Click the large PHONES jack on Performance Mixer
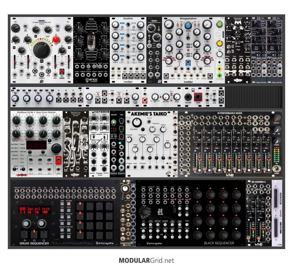The width and height of the screenshot is (293, 266). click(x=277, y=169)
